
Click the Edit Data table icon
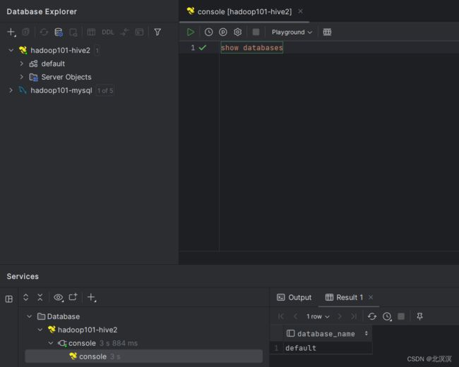91,32
